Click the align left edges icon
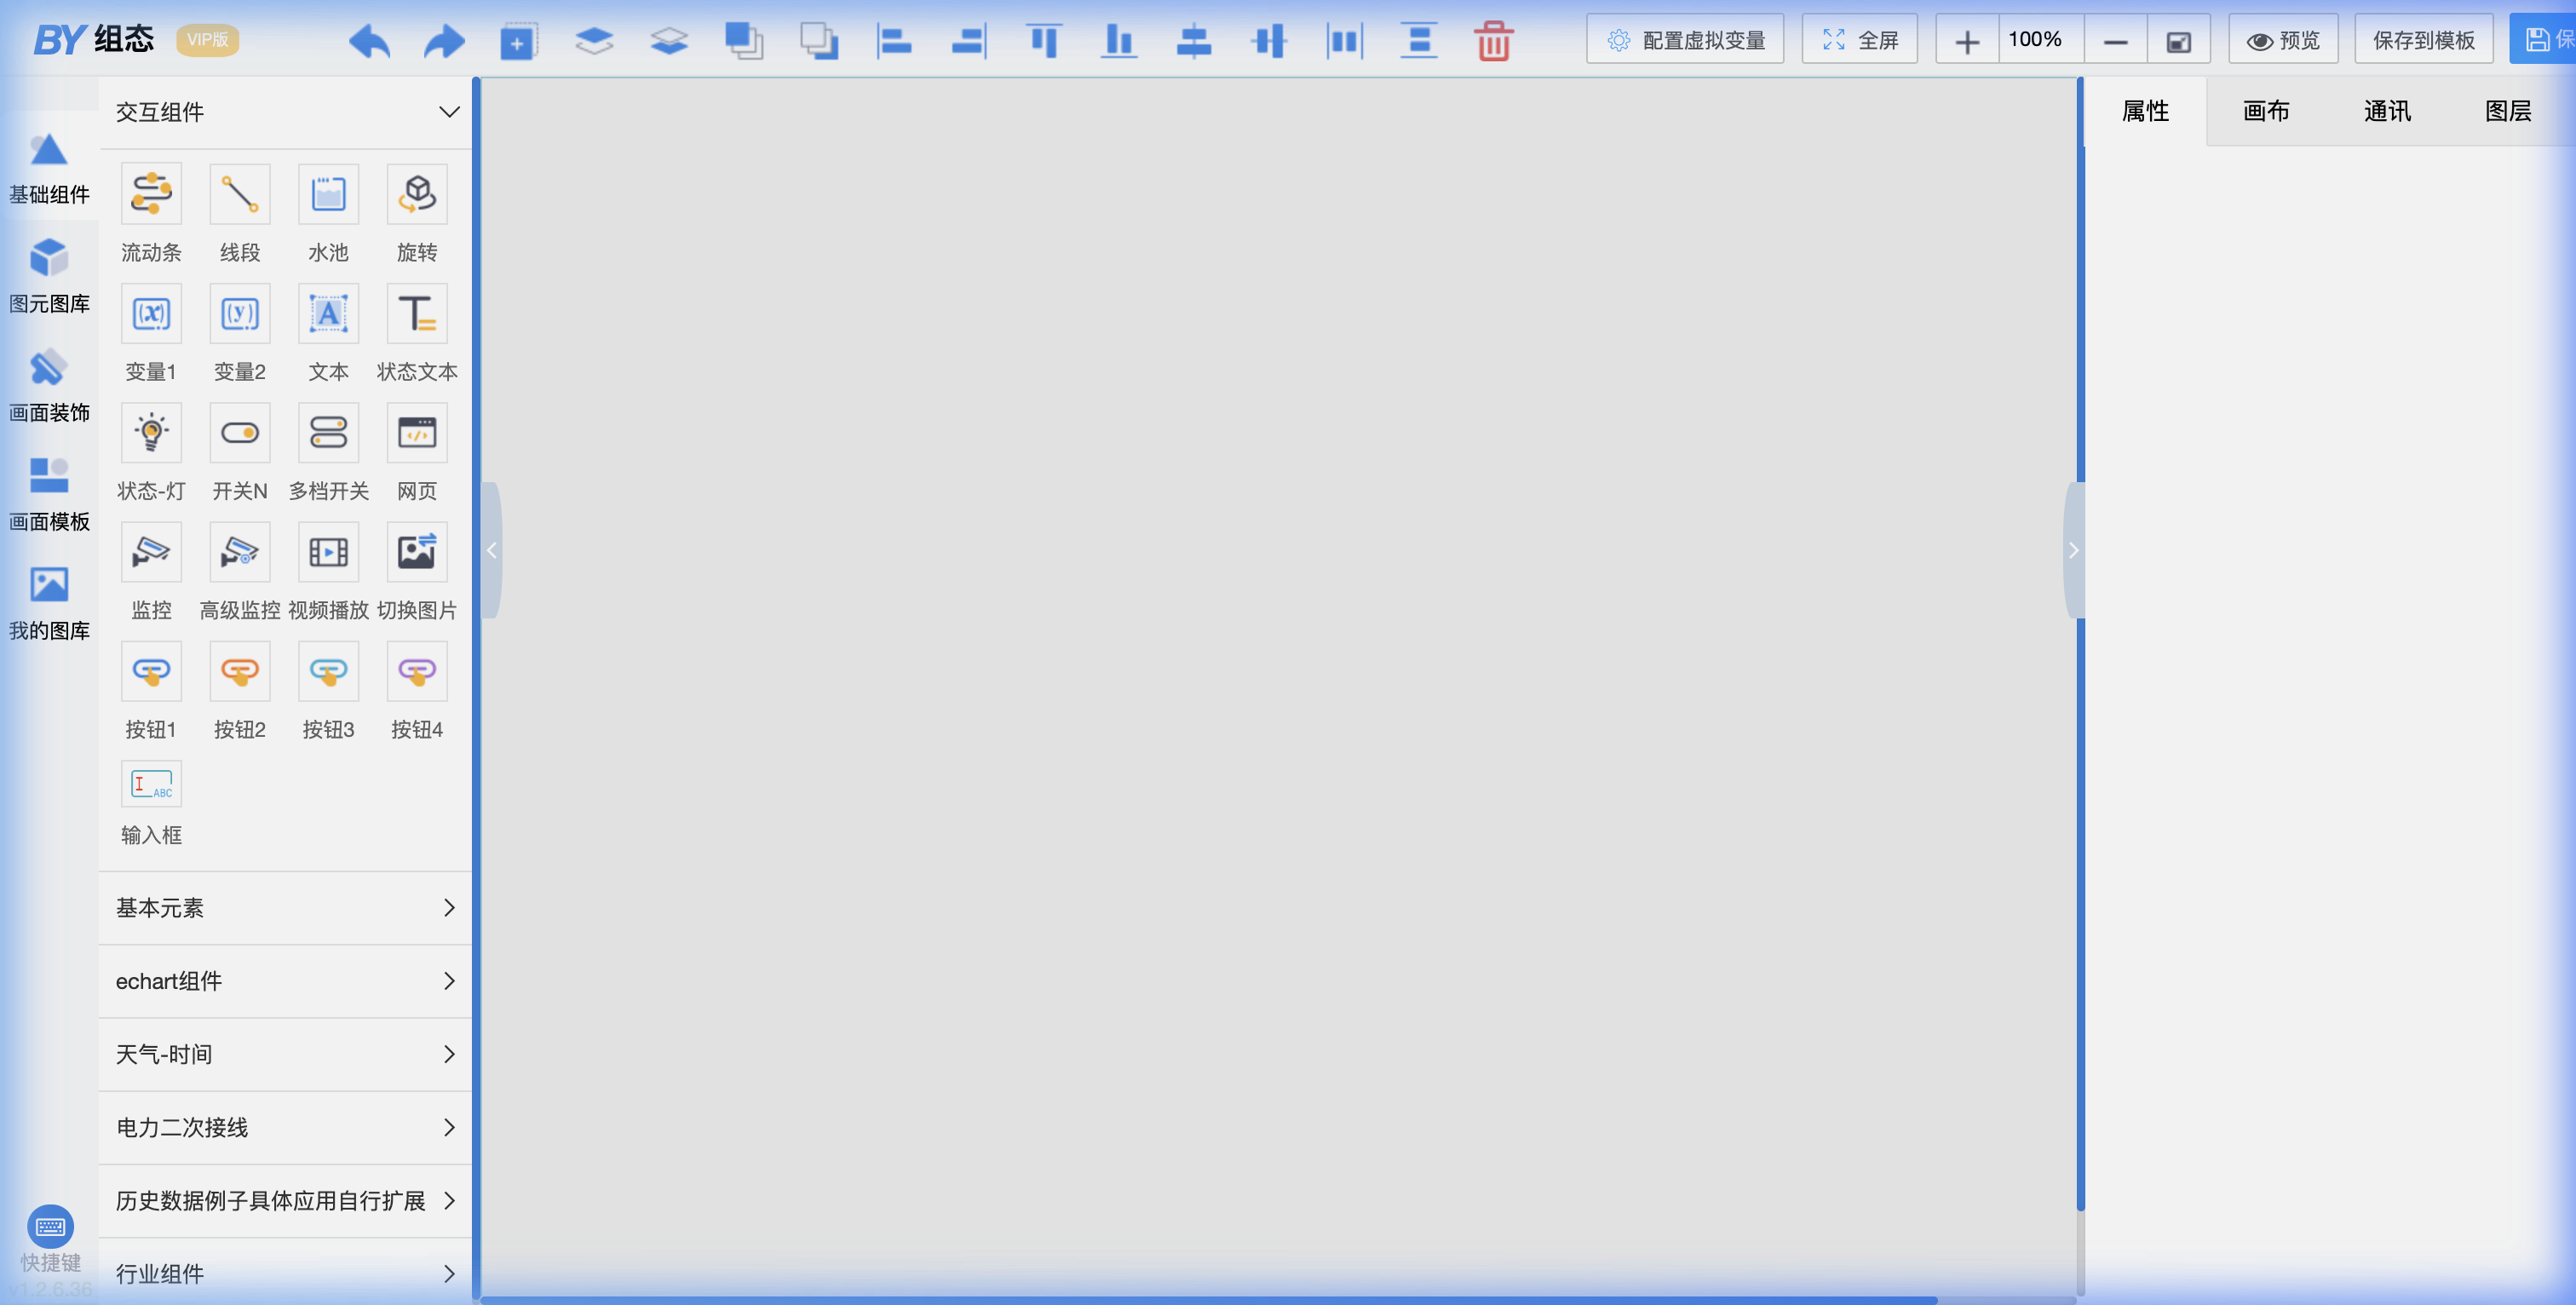Viewport: 2576px width, 1305px height. pyautogui.click(x=893, y=41)
